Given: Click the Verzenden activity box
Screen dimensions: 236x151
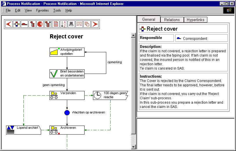Looking at the screenshot, I should (x=67, y=95).
